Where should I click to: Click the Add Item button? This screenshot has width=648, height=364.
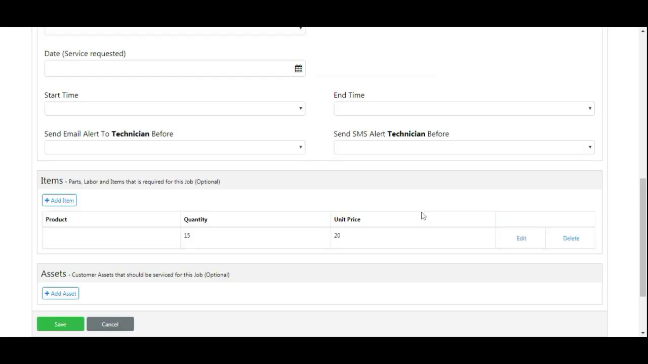(x=59, y=200)
